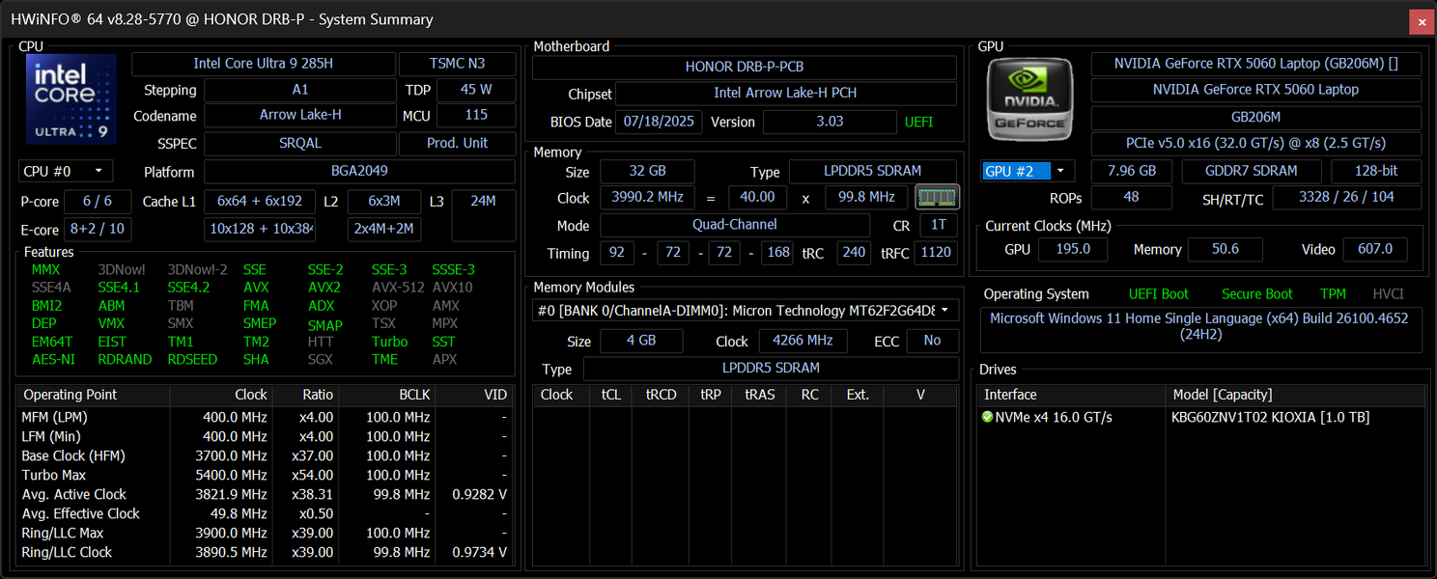The width and height of the screenshot is (1437, 579).
Task: Click the 7.96 GB video memory field
Action: pyautogui.click(x=1132, y=172)
